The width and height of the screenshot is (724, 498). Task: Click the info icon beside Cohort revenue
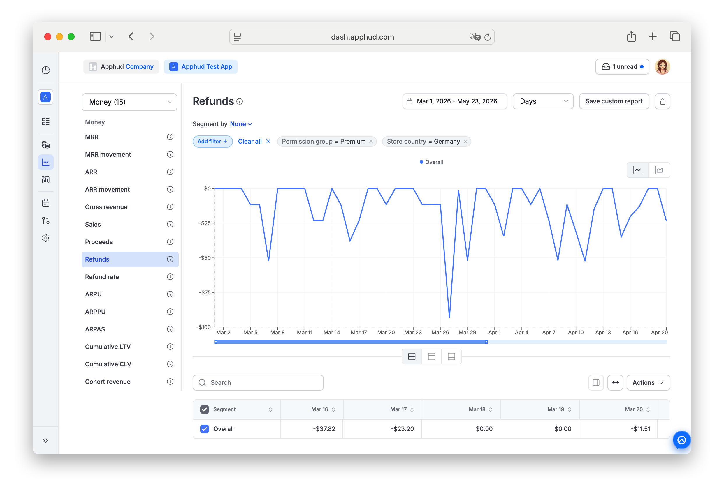click(170, 382)
